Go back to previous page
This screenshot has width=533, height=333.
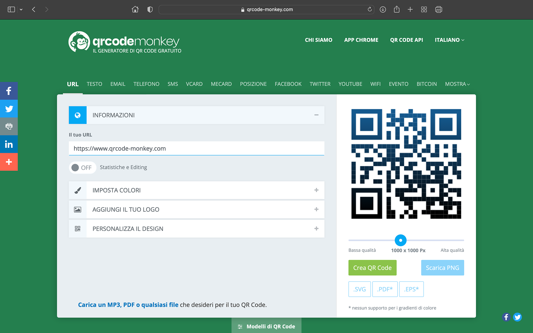pos(34,9)
